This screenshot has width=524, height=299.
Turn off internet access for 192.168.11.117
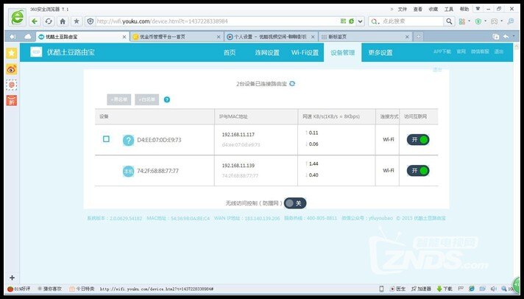point(418,139)
